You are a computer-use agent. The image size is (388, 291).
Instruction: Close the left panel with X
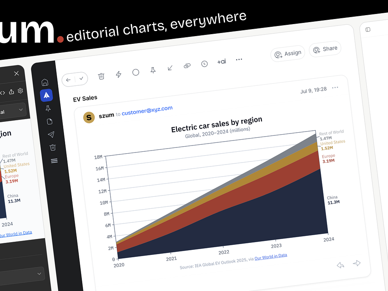pos(16,73)
